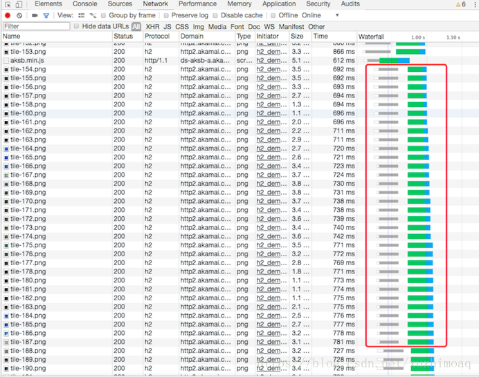Check Hide data URLs
Screen dimensions: 479x377
point(76,26)
